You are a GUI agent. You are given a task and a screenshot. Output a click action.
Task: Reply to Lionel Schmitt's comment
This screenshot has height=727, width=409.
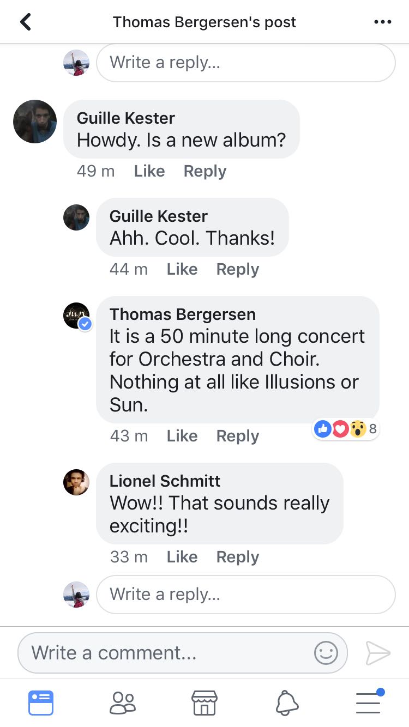[x=238, y=557]
